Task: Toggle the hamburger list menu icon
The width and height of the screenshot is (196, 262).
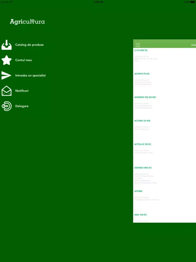Action: 138,45
